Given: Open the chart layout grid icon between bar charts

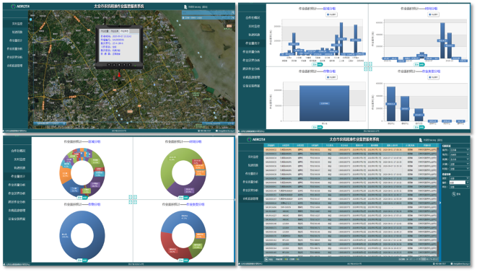Looking at the screenshot, I should click(x=368, y=66).
